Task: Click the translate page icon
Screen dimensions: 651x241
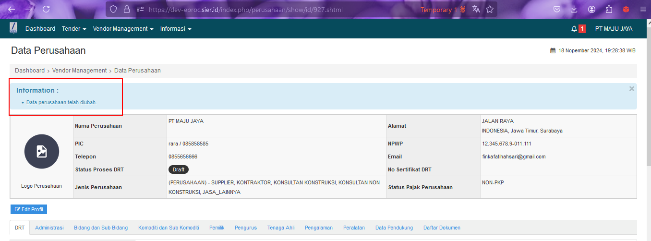Action: point(476,9)
